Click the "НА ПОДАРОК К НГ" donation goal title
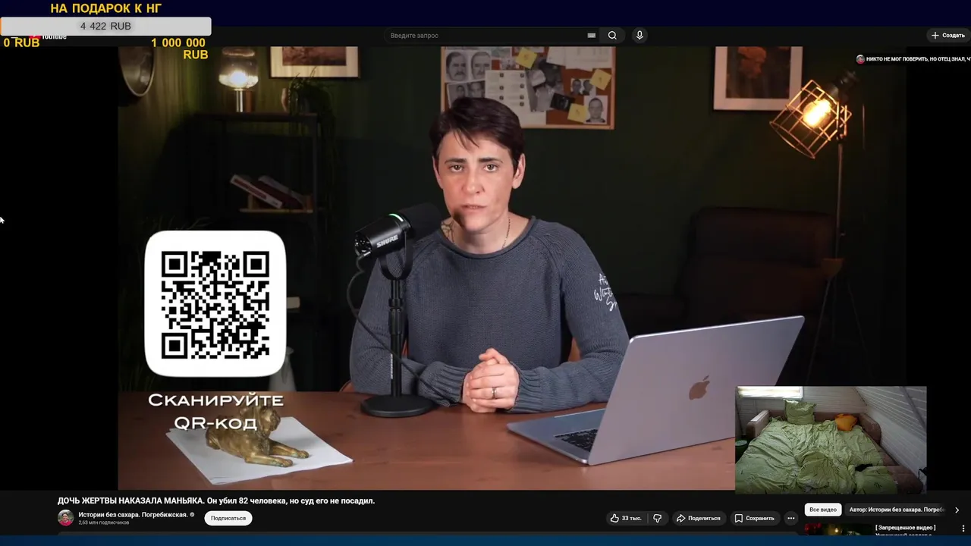The height and width of the screenshot is (546, 971). point(105,8)
